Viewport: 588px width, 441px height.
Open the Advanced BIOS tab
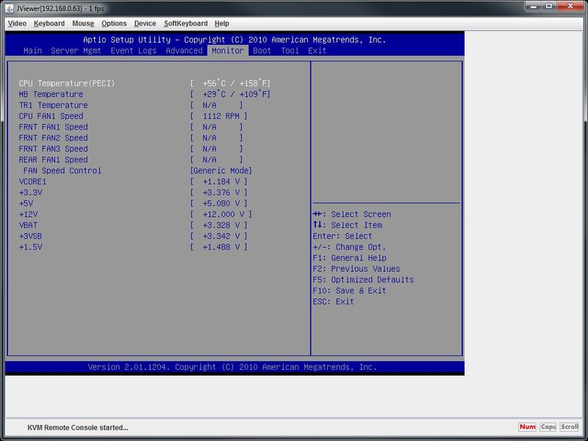point(184,51)
